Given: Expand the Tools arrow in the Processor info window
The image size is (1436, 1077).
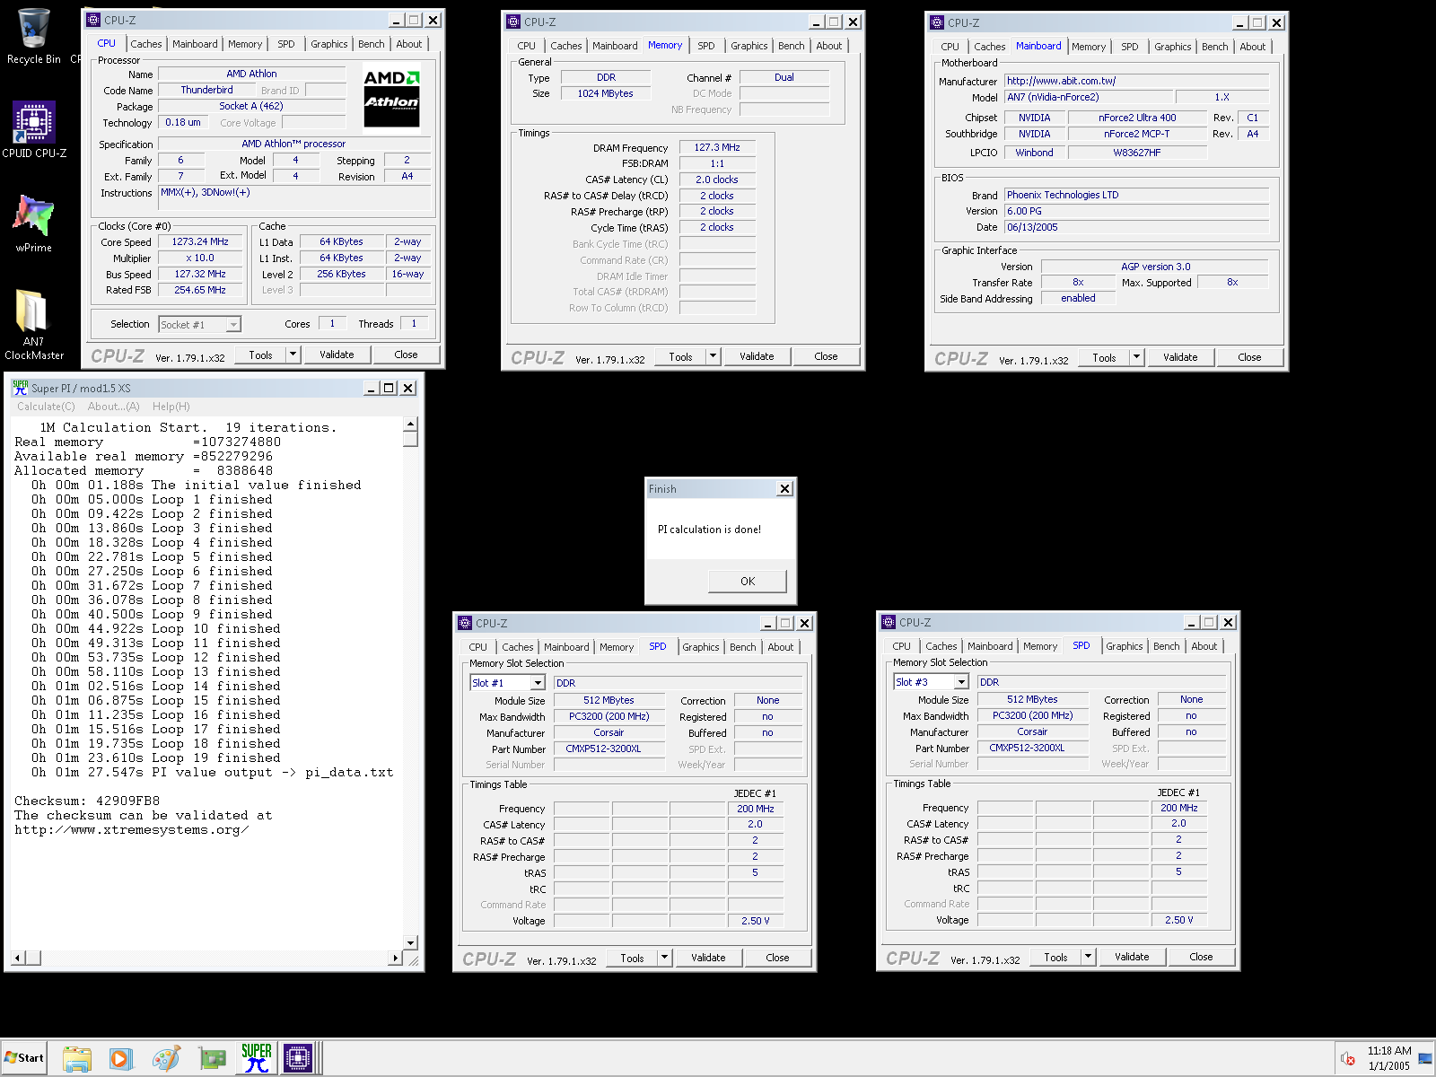Looking at the screenshot, I should (x=293, y=355).
